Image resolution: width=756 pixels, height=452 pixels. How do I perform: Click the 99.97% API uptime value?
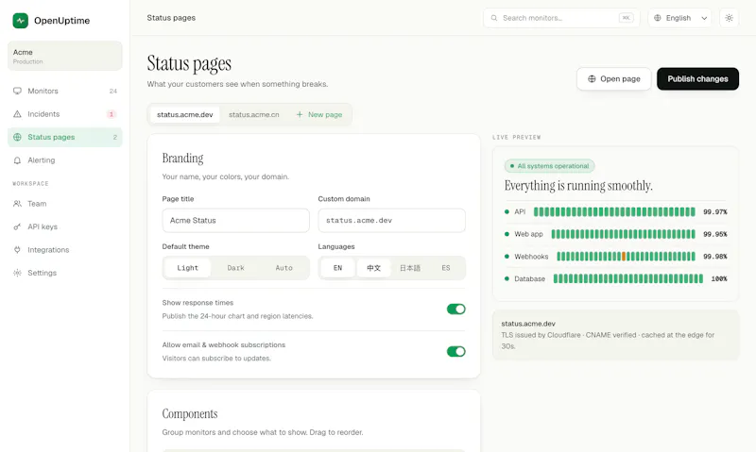(715, 211)
